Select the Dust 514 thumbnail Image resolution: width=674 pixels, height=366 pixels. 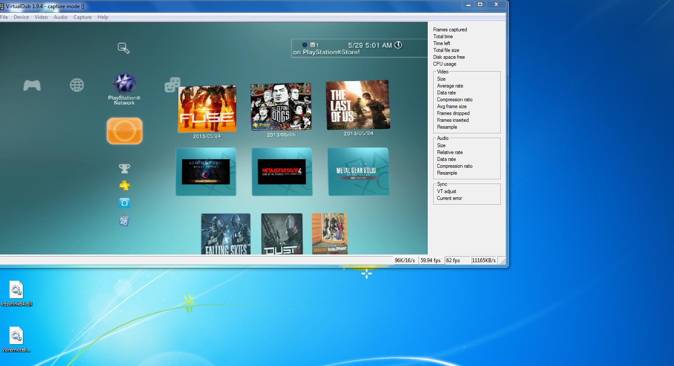click(282, 234)
